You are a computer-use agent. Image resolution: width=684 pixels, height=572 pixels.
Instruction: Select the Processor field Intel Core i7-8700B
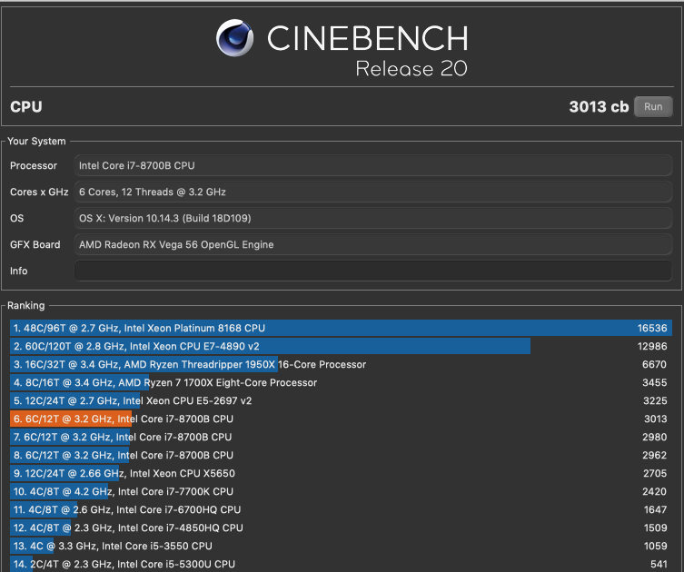coord(373,165)
